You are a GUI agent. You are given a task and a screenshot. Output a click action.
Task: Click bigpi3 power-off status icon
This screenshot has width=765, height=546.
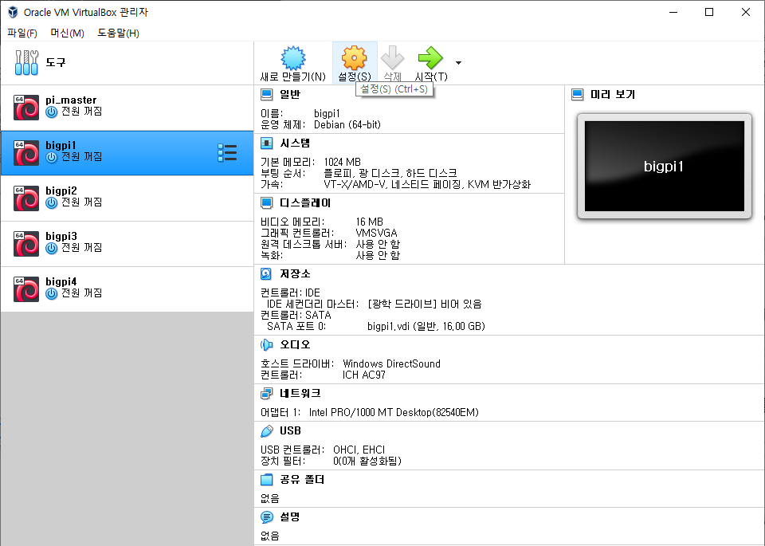pyautogui.click(x=51, y=249)
